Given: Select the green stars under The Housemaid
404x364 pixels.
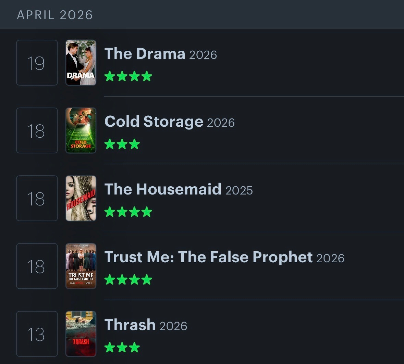Looking at the screenshot, I should (x=128, y=212).
